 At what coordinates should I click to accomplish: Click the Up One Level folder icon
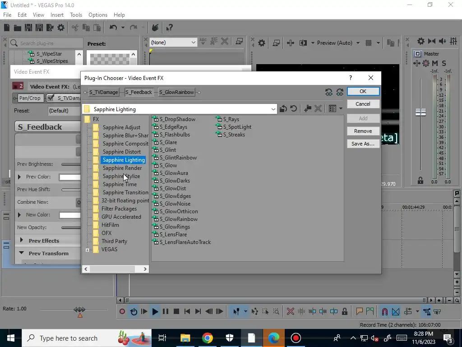click(x=283, y=108)
